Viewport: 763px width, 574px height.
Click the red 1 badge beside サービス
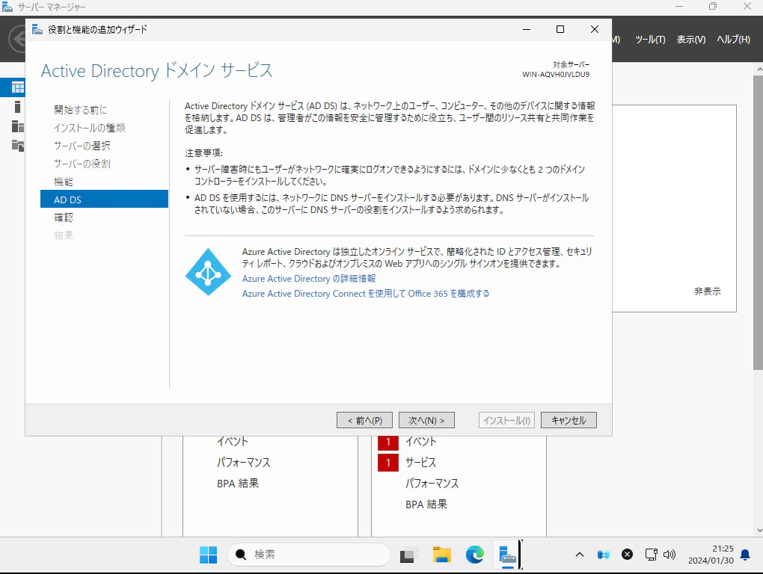tap(387, 462)
